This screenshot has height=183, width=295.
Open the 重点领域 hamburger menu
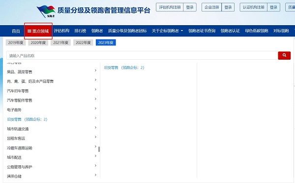tap(38, 31)
